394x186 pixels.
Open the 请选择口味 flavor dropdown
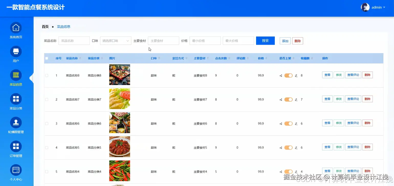[115, 41]
